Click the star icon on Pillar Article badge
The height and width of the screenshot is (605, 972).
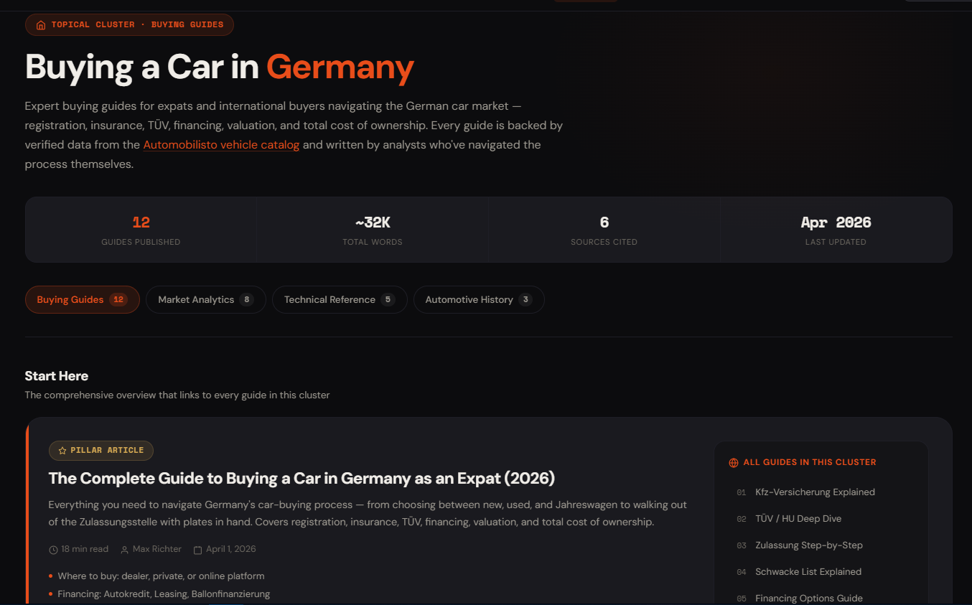click(x=62, y=451)
